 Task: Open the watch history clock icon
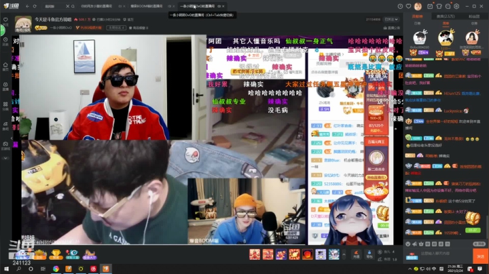(400, 6)
